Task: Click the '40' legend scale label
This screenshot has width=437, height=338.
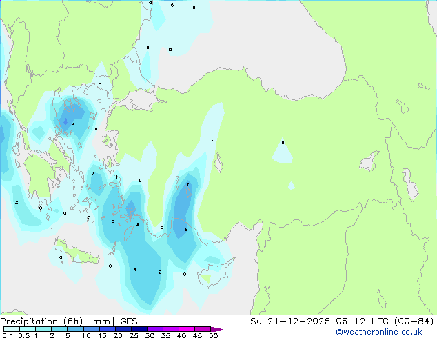Action: (x=181, y=335)
